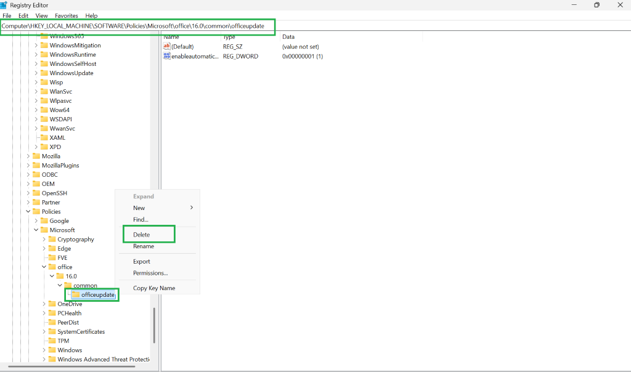
Task: Click the Policies folder icon
Action: [x=36, y=212]
